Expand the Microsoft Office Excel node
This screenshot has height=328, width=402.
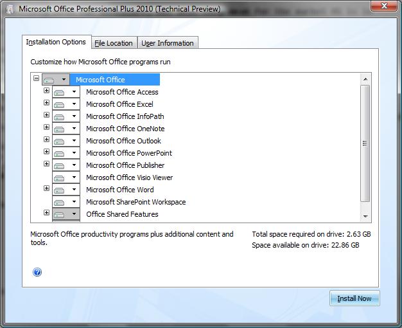(x=46, y=103)
